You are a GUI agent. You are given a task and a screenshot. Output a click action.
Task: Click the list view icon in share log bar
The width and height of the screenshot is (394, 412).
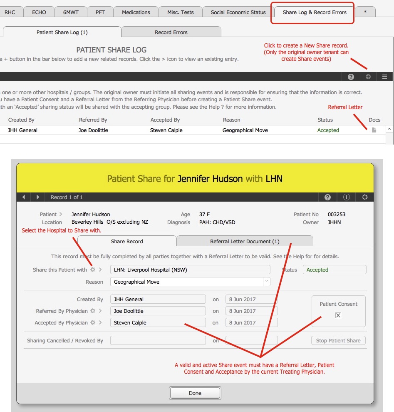tap(384, 77)
